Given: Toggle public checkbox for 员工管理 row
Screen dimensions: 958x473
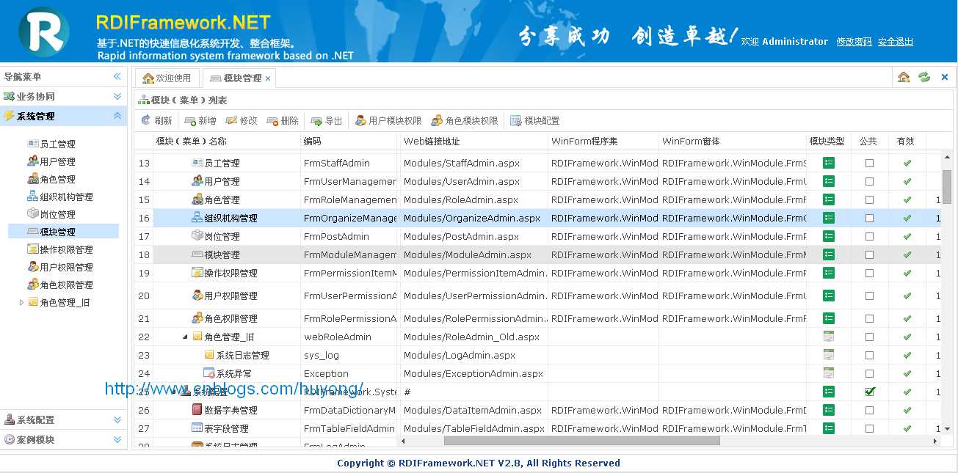Looking at the screenshot, I should tap(869, 163).
